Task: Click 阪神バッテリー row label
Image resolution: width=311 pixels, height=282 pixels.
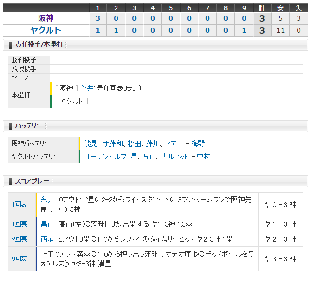Action: coord(31,143)
